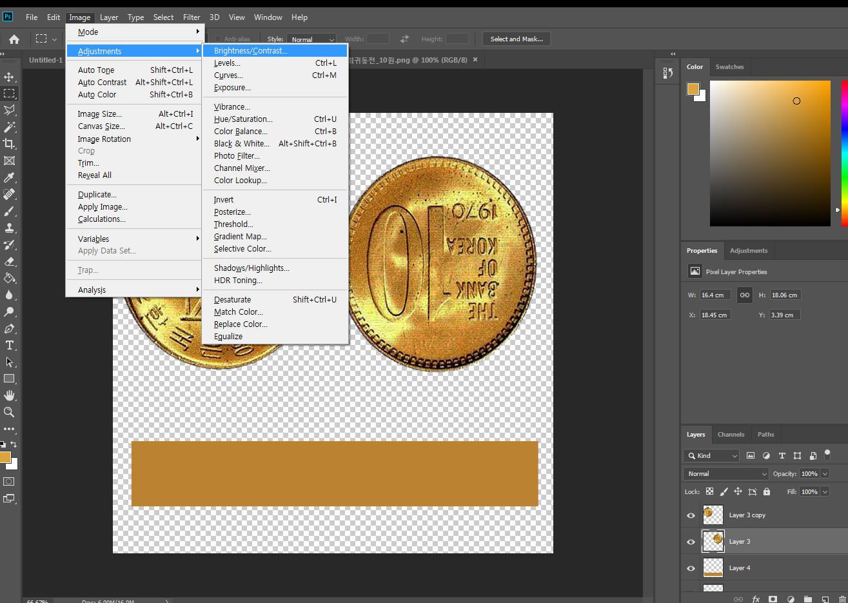The width and height of the screenshot is (848, 603).
Task: Select the Hand tool
Action: point(9,395)
